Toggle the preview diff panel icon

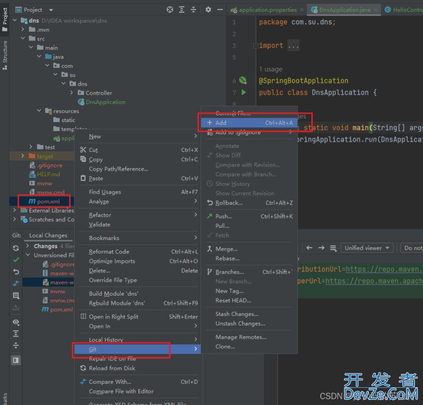pos(16,360)
